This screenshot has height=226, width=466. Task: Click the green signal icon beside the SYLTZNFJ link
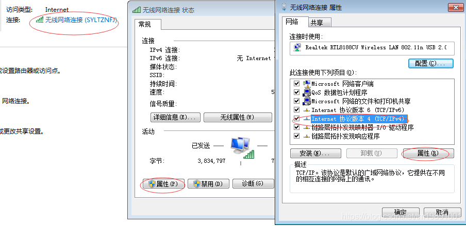point(40,20)
